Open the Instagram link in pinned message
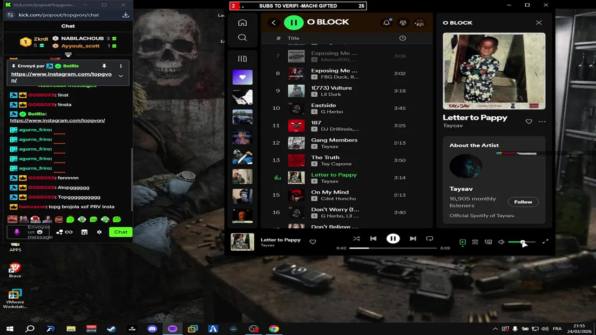596x335 pixels. point(61,77)
